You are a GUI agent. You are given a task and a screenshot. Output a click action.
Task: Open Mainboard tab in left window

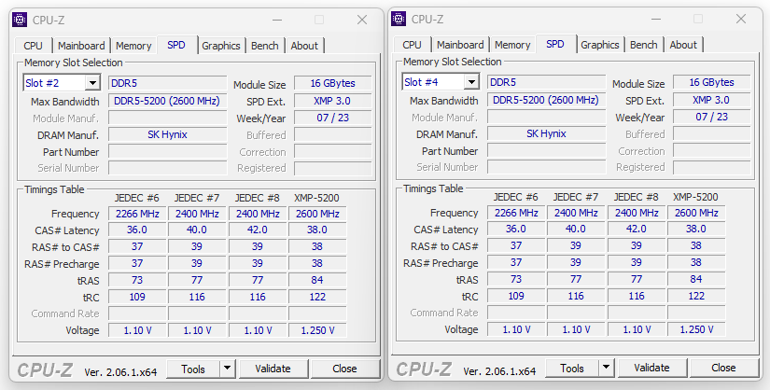[81, 46]
